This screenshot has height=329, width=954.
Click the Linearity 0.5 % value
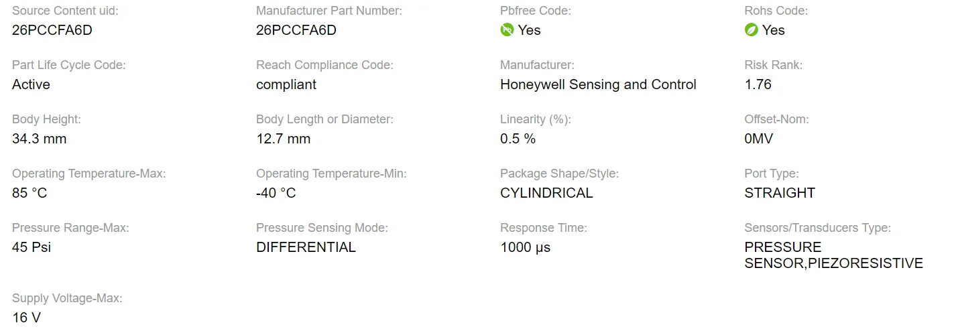pos(518,139)
